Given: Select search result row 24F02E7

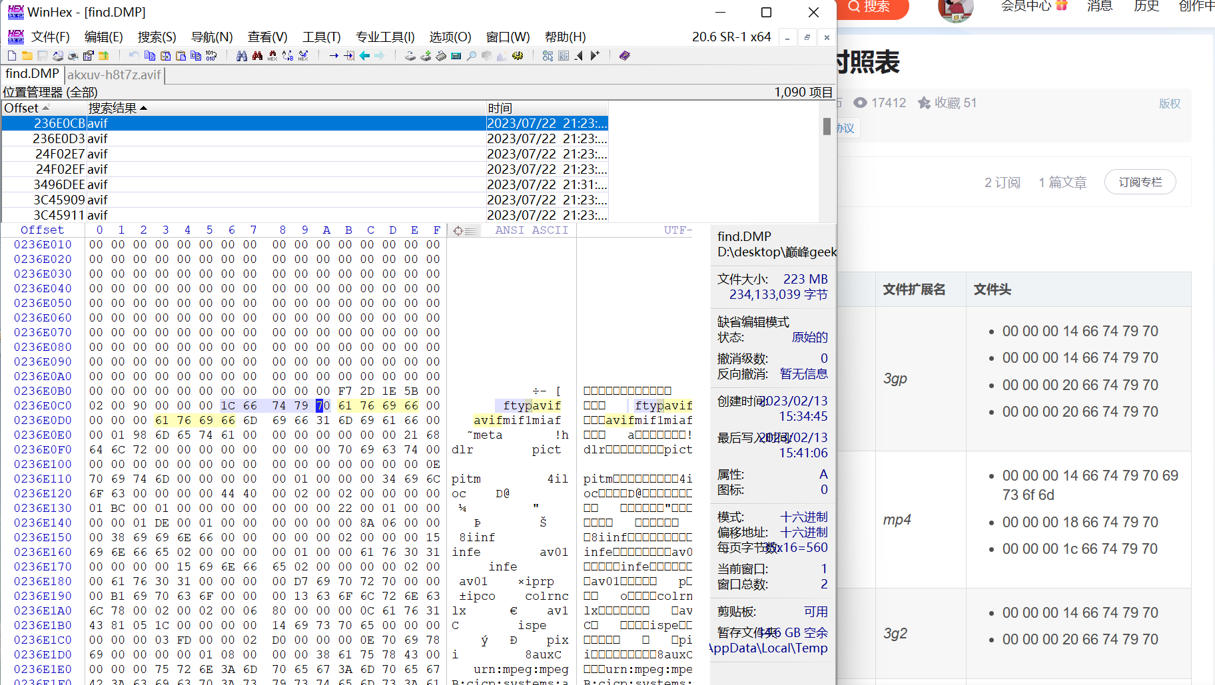Looking at the screenshot, I should click(304, 154).
